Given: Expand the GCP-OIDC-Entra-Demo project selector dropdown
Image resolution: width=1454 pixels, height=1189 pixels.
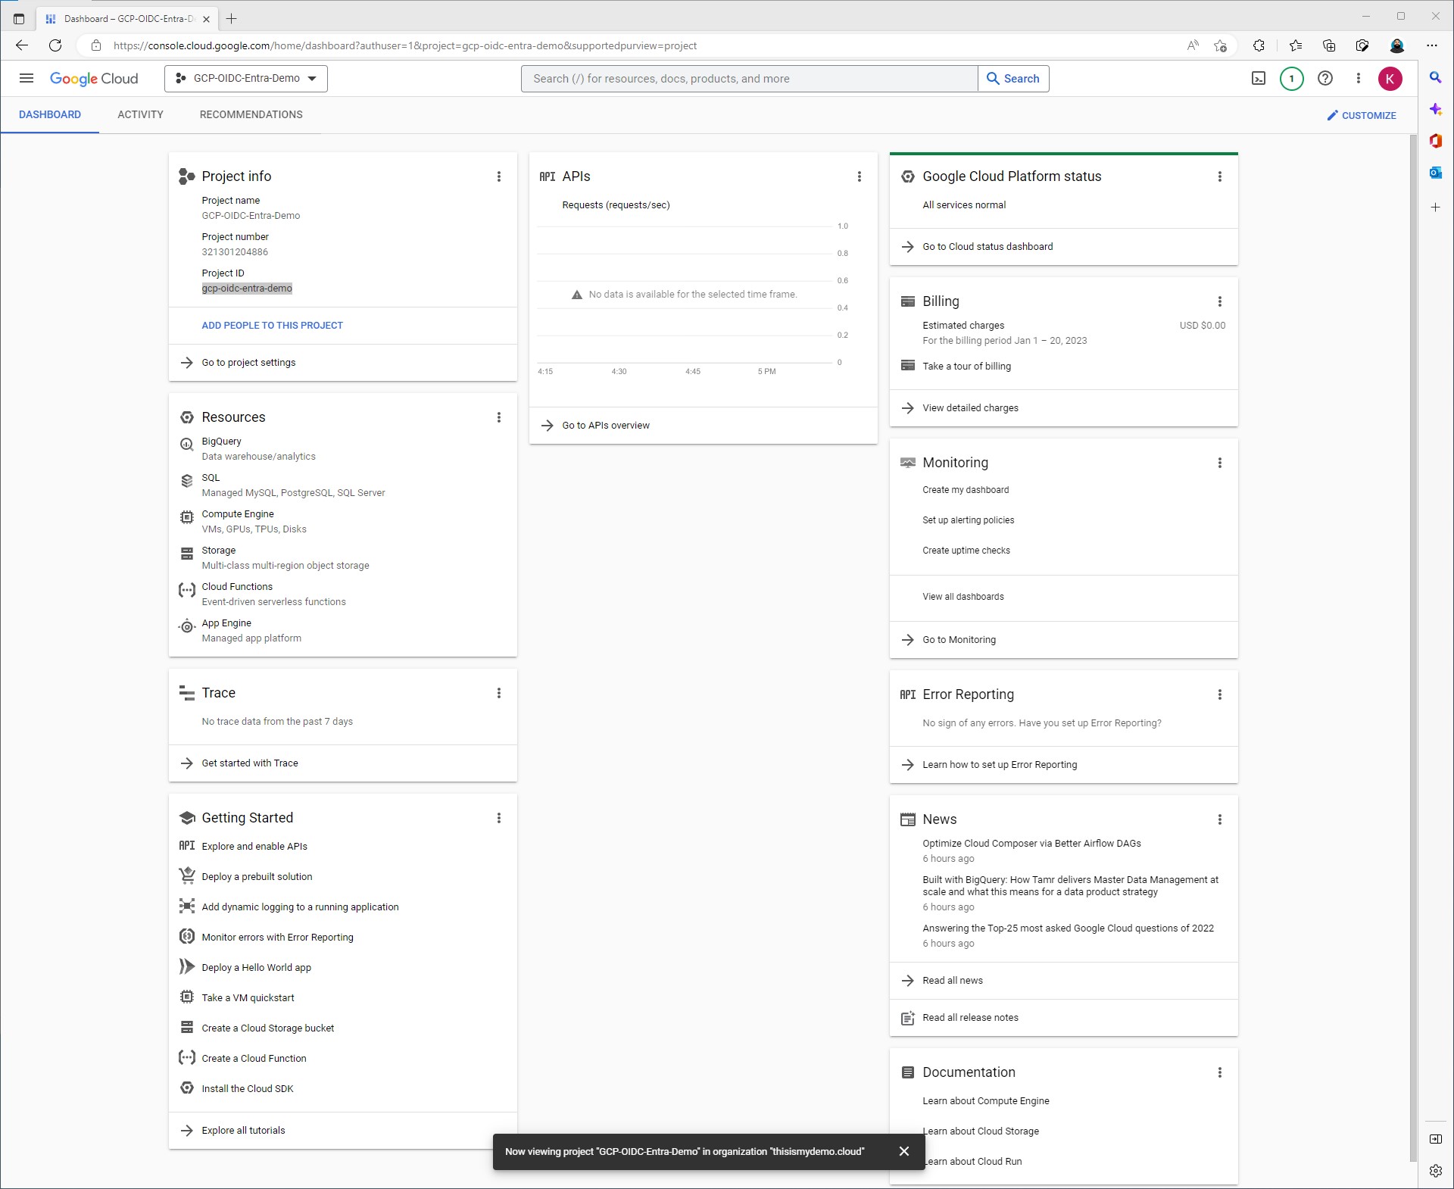Looking at the screenshot, I should coord(246,78).
